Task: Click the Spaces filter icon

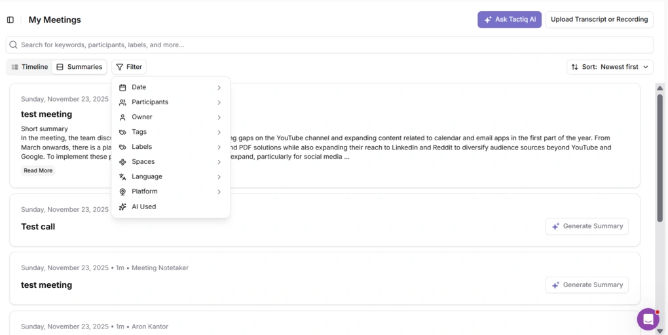Action: click(x=122, y=162)
